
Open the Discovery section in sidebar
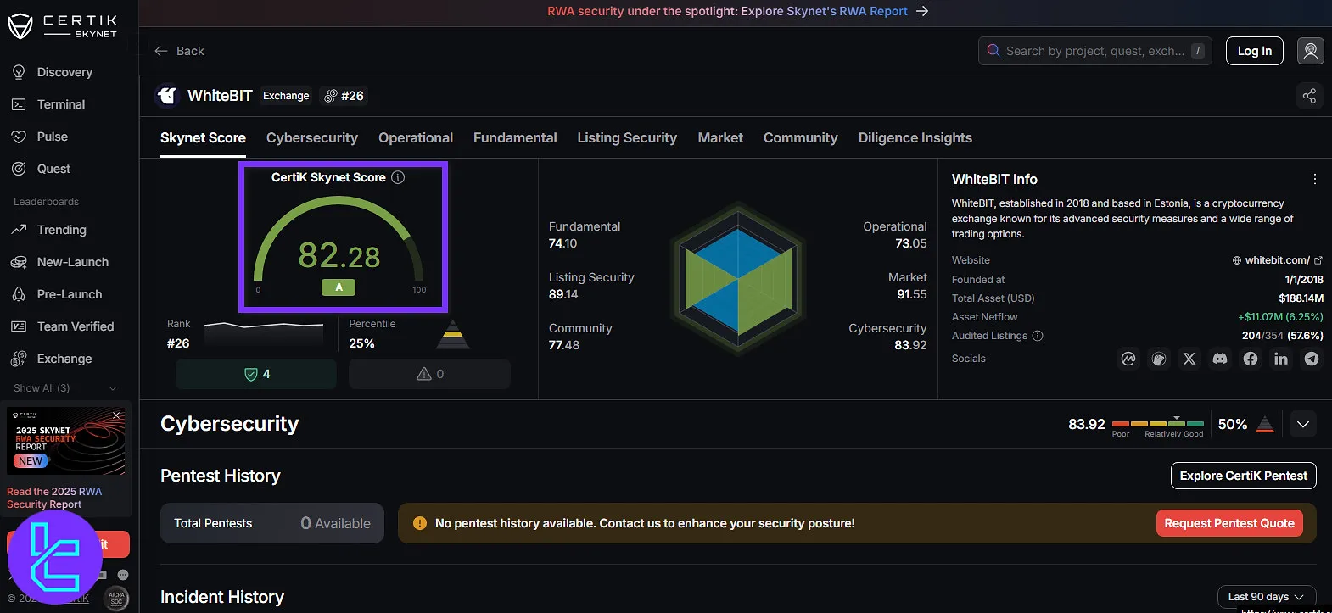64,72
